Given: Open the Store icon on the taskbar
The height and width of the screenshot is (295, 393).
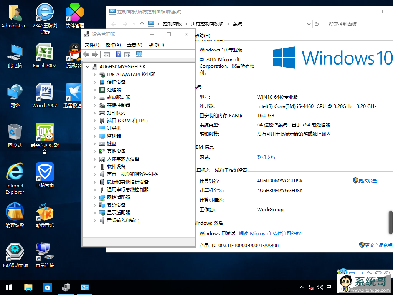Looking at the screenshot, I should point(47,287).
